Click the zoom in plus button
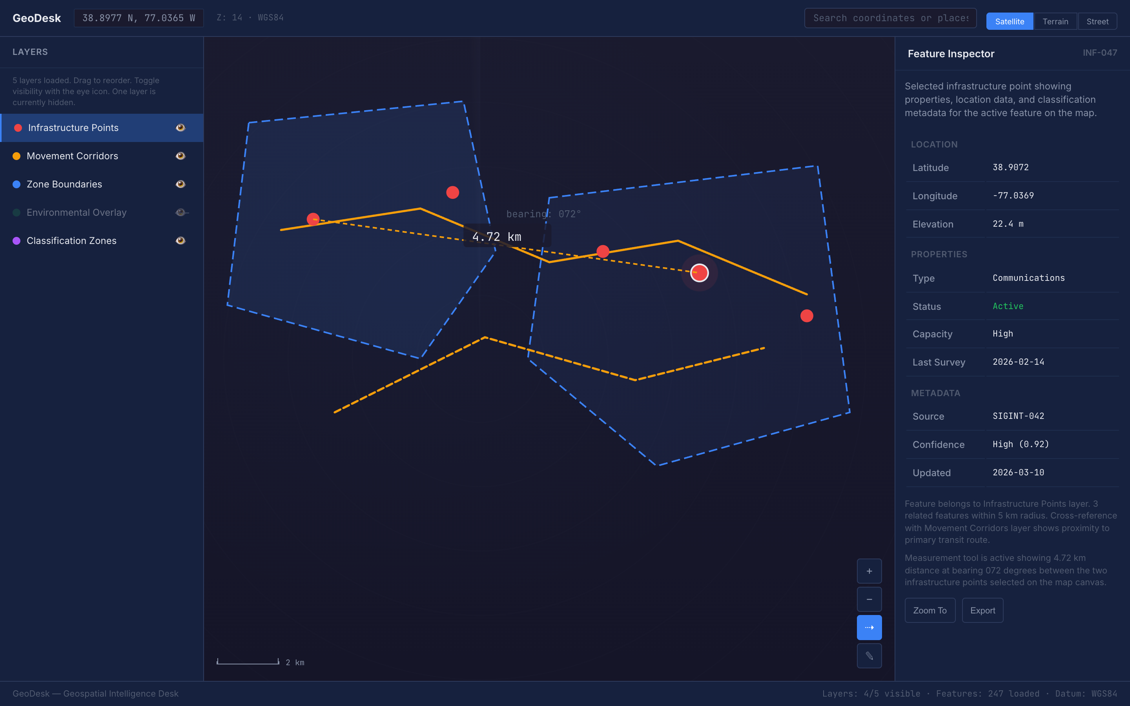Viewport: 1130px width, 706px height. [x=869, y=571]
